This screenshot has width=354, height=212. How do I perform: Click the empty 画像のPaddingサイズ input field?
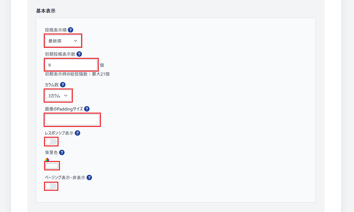(x=72, y=120)
